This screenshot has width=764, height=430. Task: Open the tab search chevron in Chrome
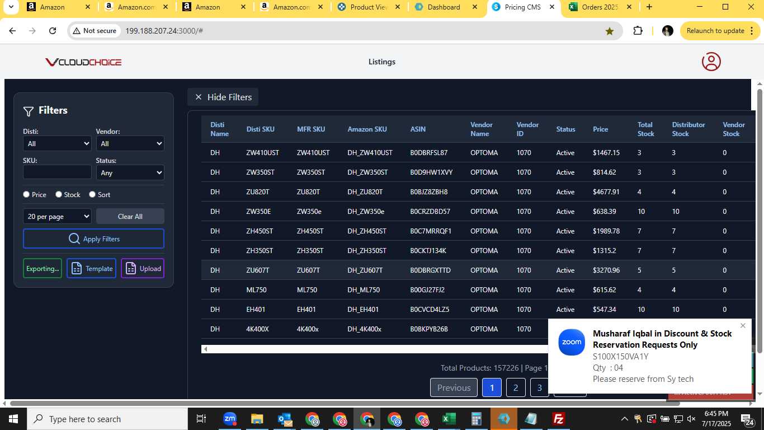(x=11, y=7)
